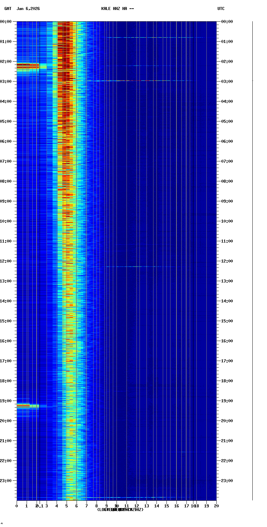Click the frequency axis label 13
The width and height of the screenshot is (267, 527).
(146, 506)
